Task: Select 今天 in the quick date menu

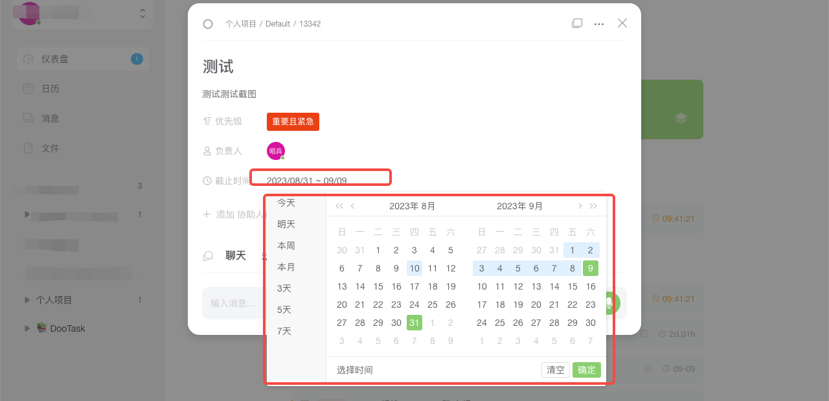Action: pyautogui.click(x=286, y=203)
